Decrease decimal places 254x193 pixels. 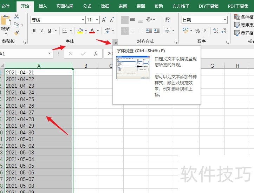(223, 31)
